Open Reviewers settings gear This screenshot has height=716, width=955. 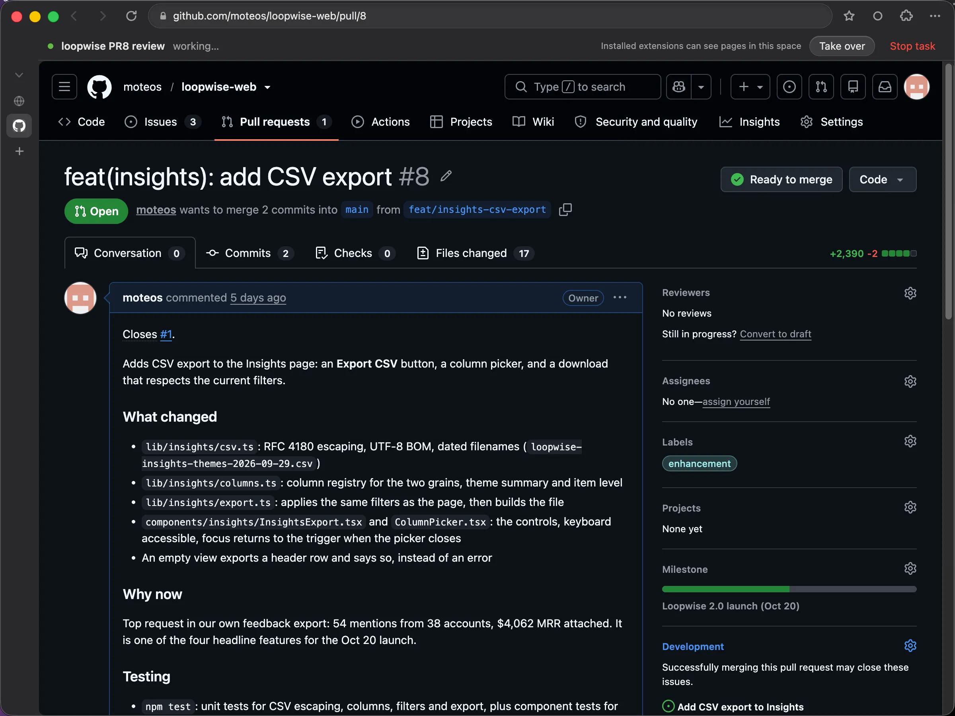click(910, 293)
